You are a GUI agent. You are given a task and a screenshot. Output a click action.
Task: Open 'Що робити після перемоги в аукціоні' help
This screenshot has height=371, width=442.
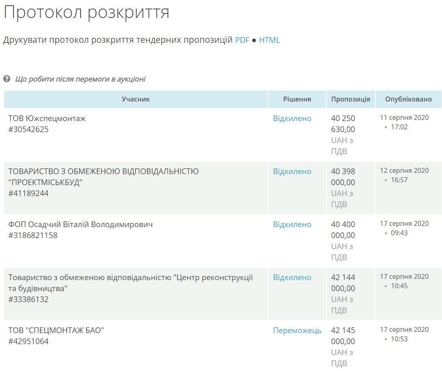[x=80, y=79]
